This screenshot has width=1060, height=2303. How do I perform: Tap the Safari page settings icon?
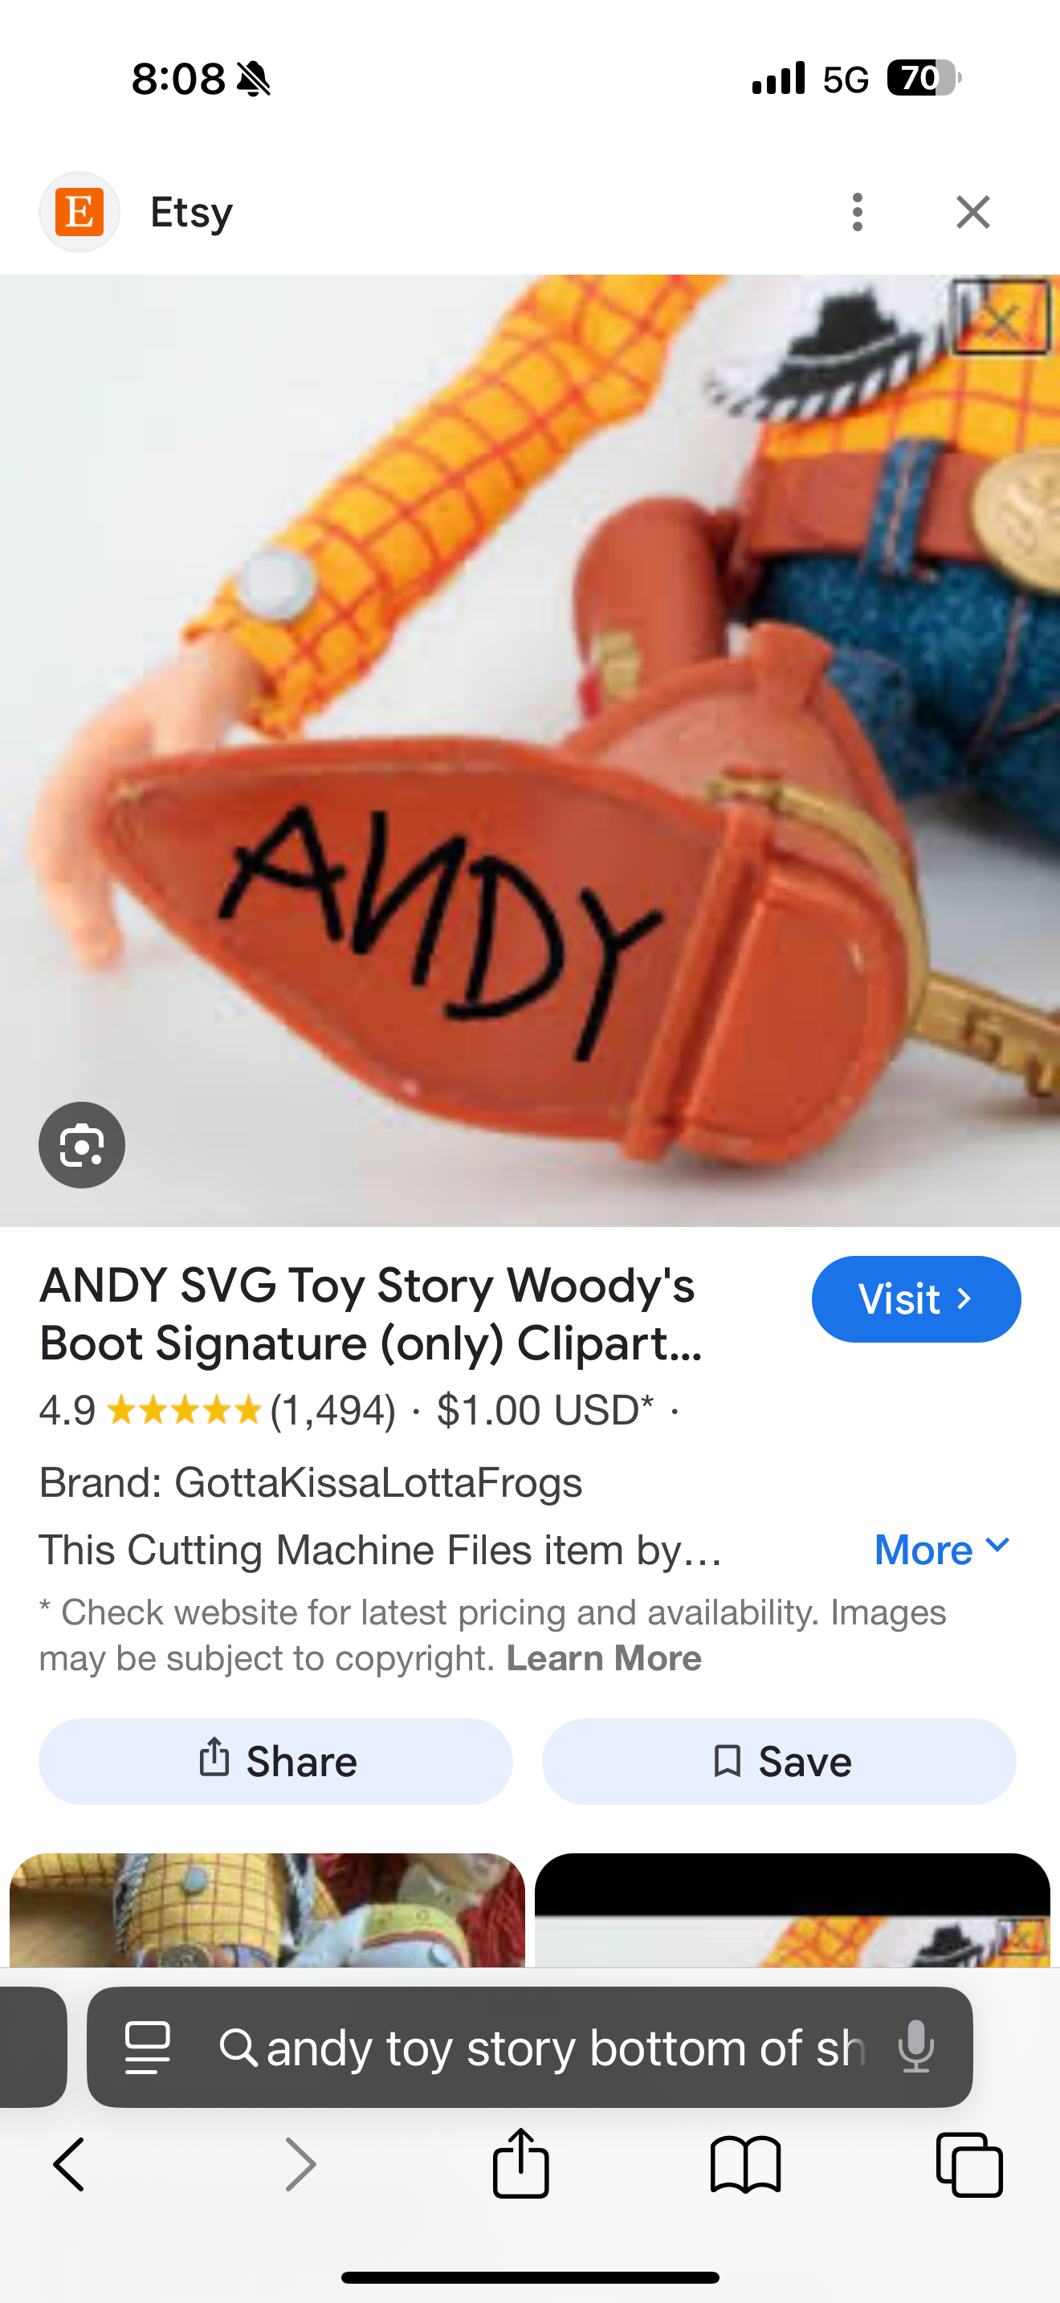tap(148, 2048)
